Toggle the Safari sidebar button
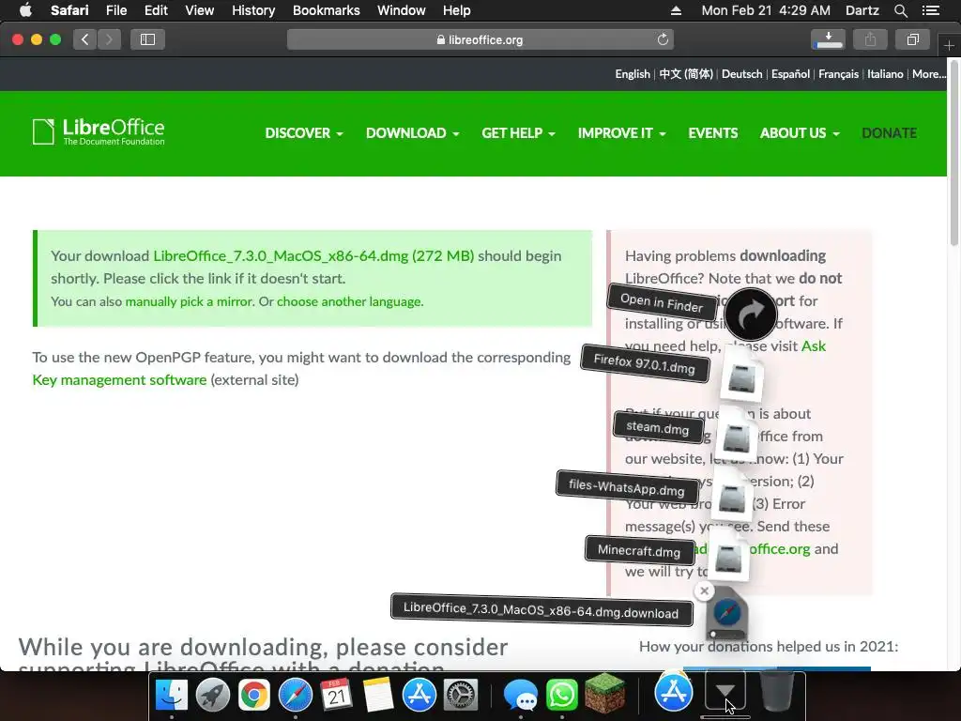Image resolution: width=961 pixels, height=721 pixels. (147, 39)
